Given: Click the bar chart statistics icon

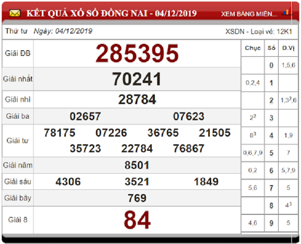Looking at the screenshot, I should point(287,12).
